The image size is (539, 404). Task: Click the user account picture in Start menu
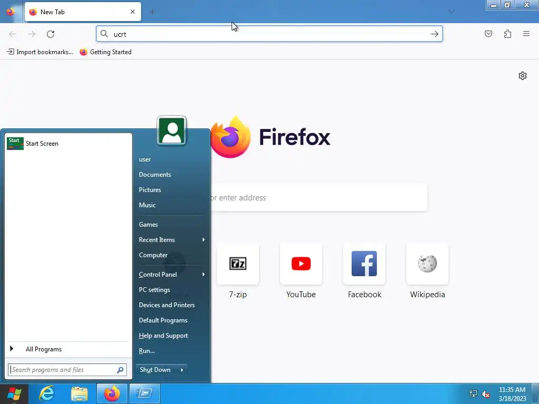point(172,130)
